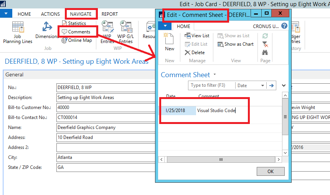Click the horizontal scrollbar left arrow

(x=162, y=159)
